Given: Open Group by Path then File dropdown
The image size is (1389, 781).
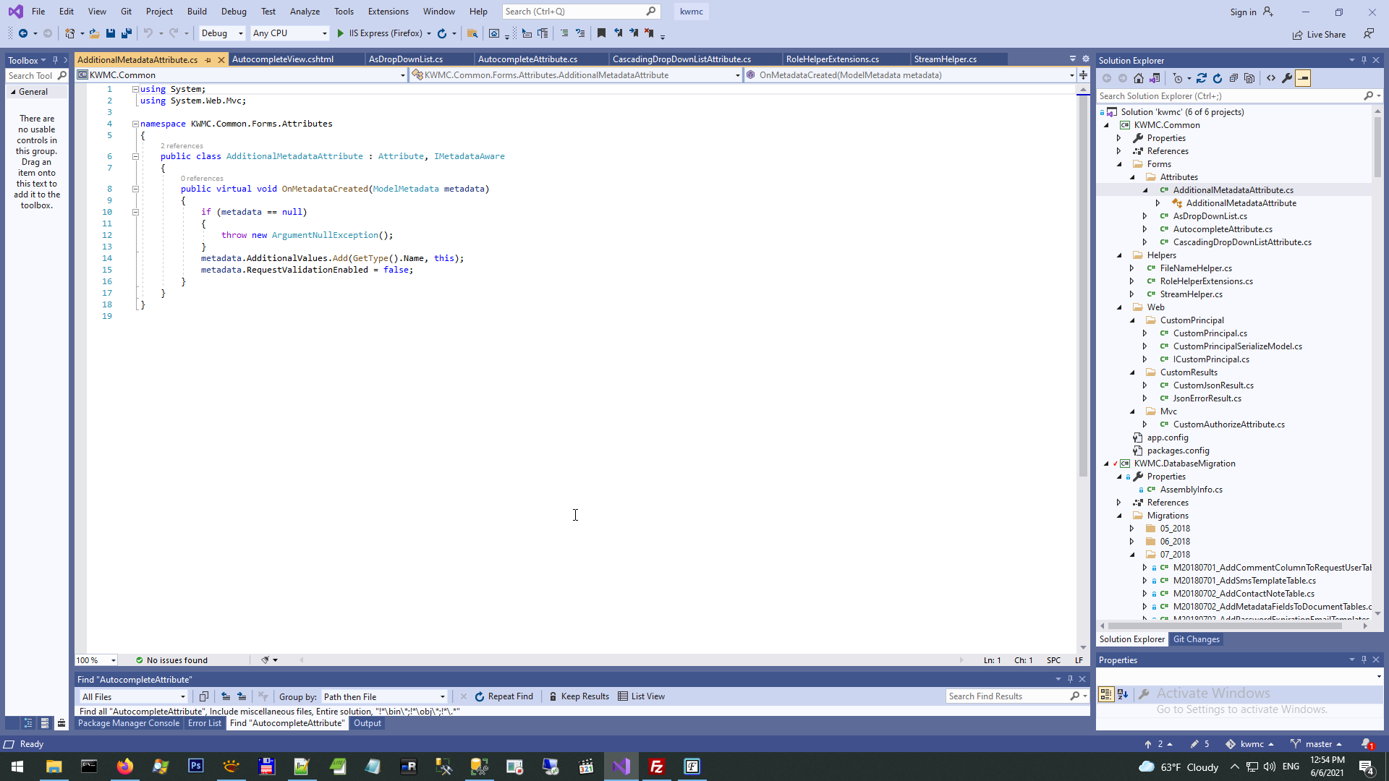Looking at the screenshot, I should coord(384,696).
